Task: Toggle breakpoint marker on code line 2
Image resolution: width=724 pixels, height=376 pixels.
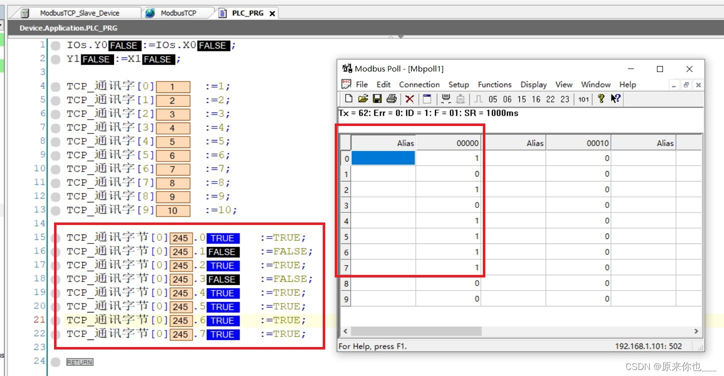Action: [56, 59]
